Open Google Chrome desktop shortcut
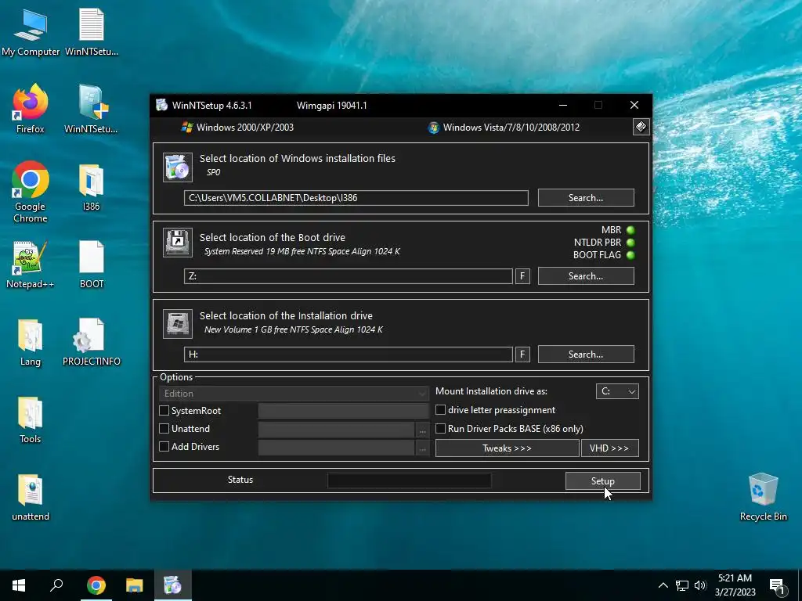The image size is (802, 601). [31, 193]
